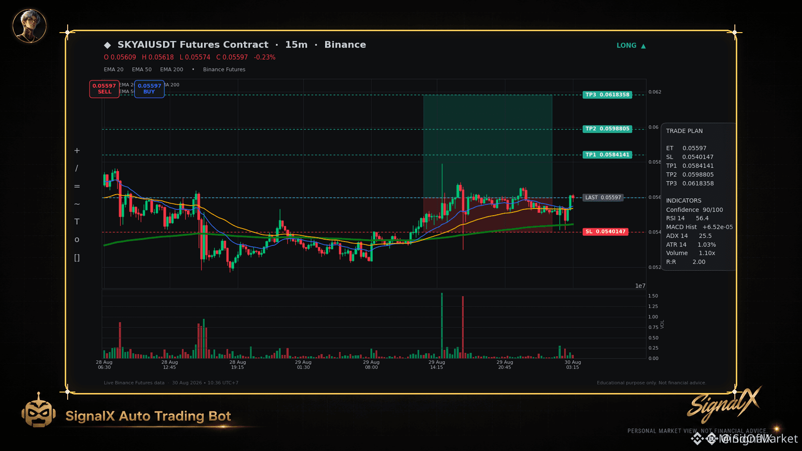Click the Binance Futures legend label

point(224,69)
